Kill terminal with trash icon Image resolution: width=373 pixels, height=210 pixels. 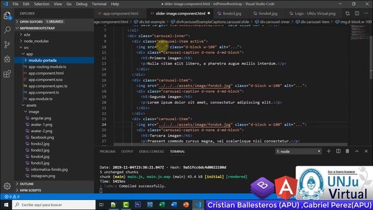tap(347, 151)
